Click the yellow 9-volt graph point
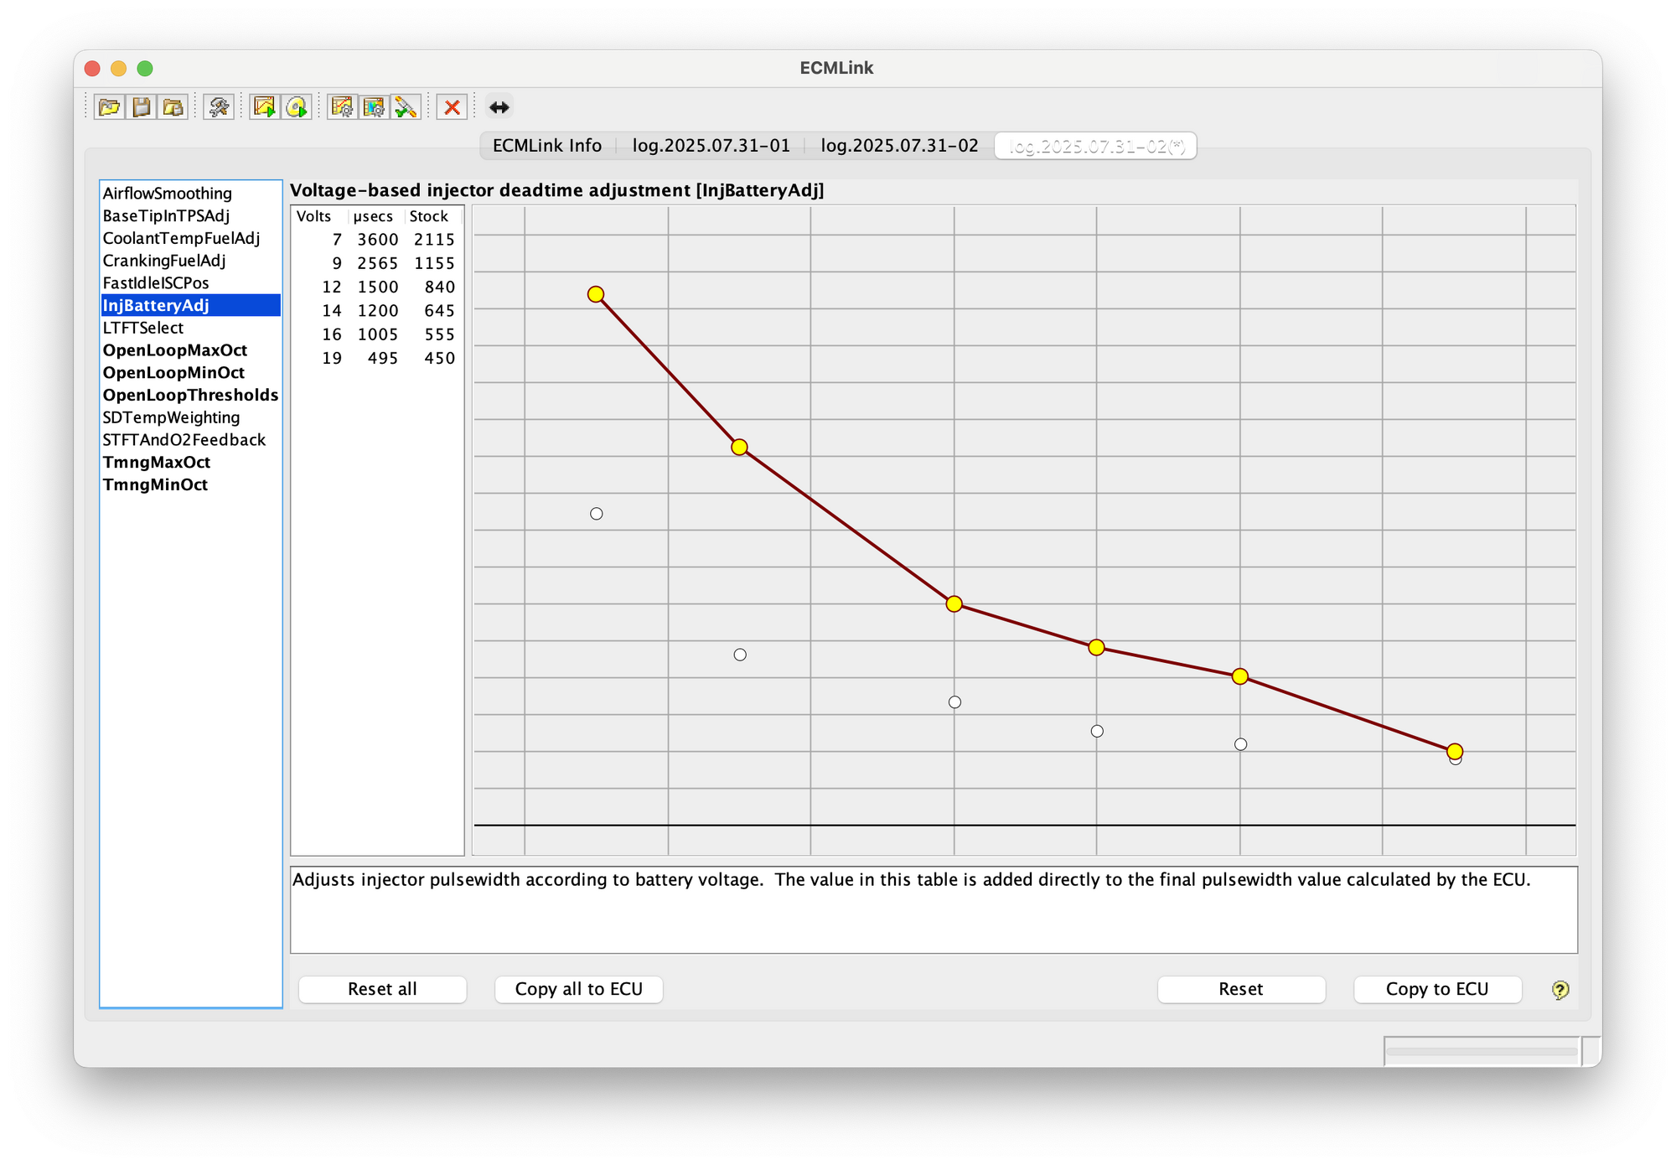Screen dimensions: 1676x1165 (739, 448)
